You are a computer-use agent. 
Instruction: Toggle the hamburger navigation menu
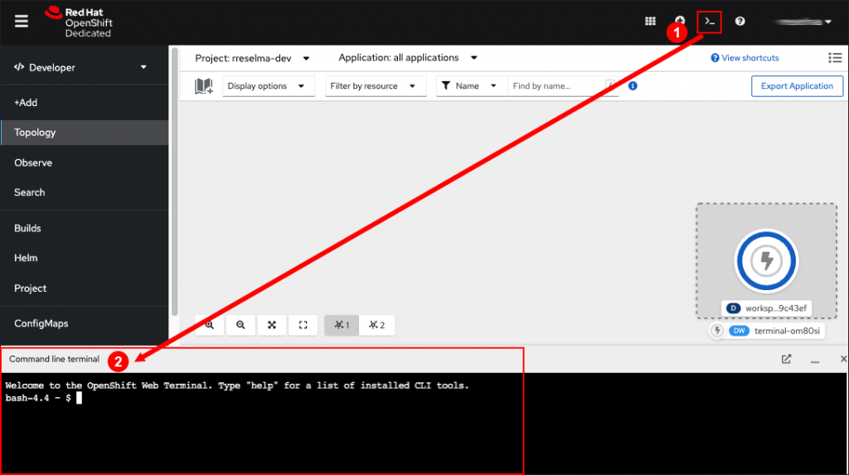pos(22,22)
